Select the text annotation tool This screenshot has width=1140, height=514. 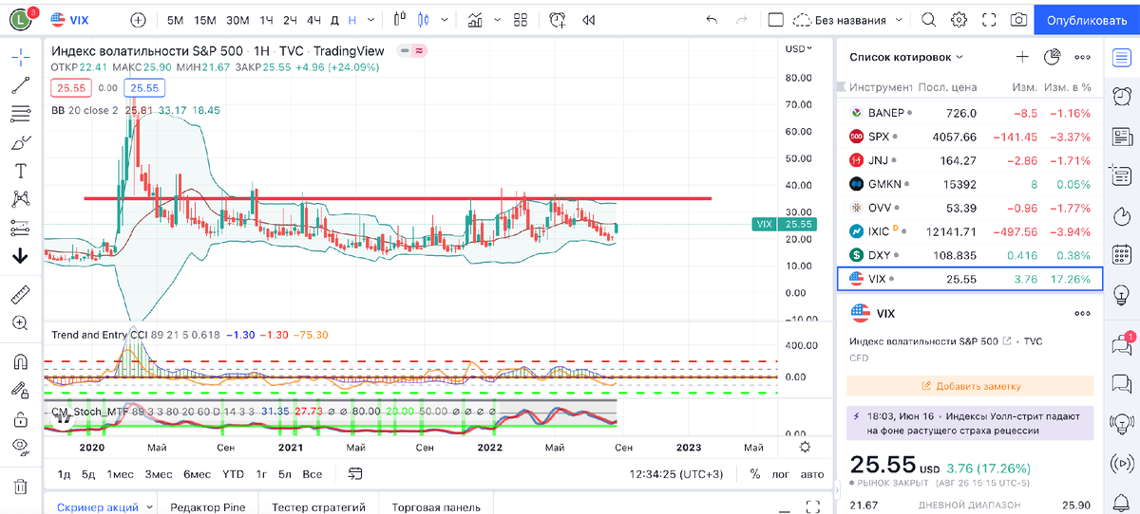[x=20, y=172]
